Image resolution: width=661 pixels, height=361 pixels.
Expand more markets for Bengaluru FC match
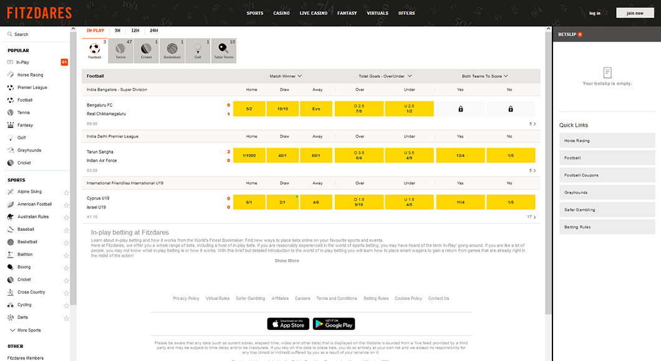click(533, 124)
